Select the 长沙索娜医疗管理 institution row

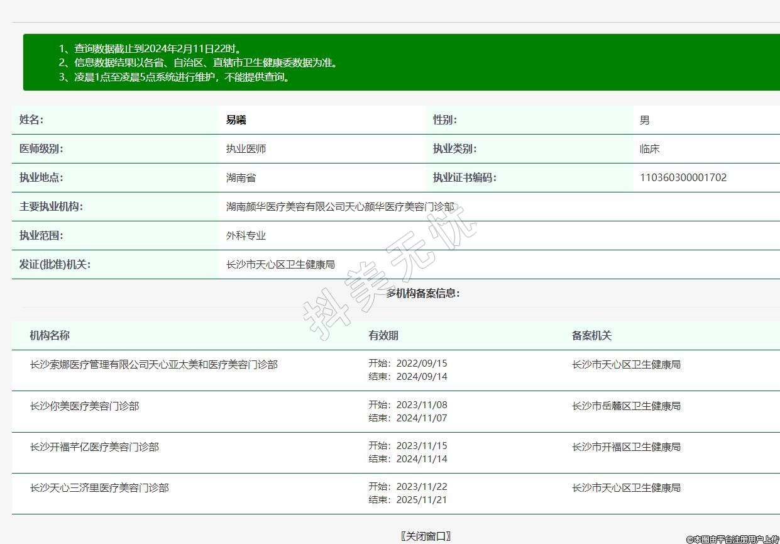click(x=153, y=364)
